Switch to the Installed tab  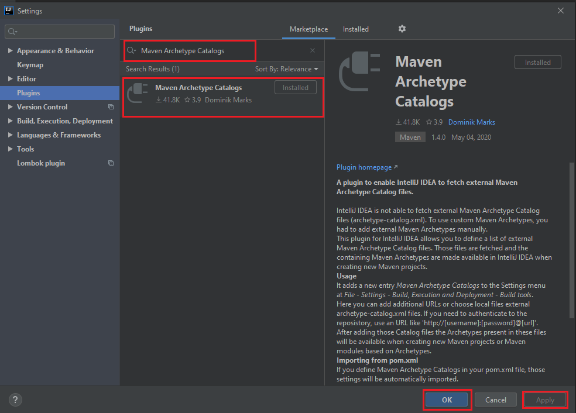click(x=355, y=29)
